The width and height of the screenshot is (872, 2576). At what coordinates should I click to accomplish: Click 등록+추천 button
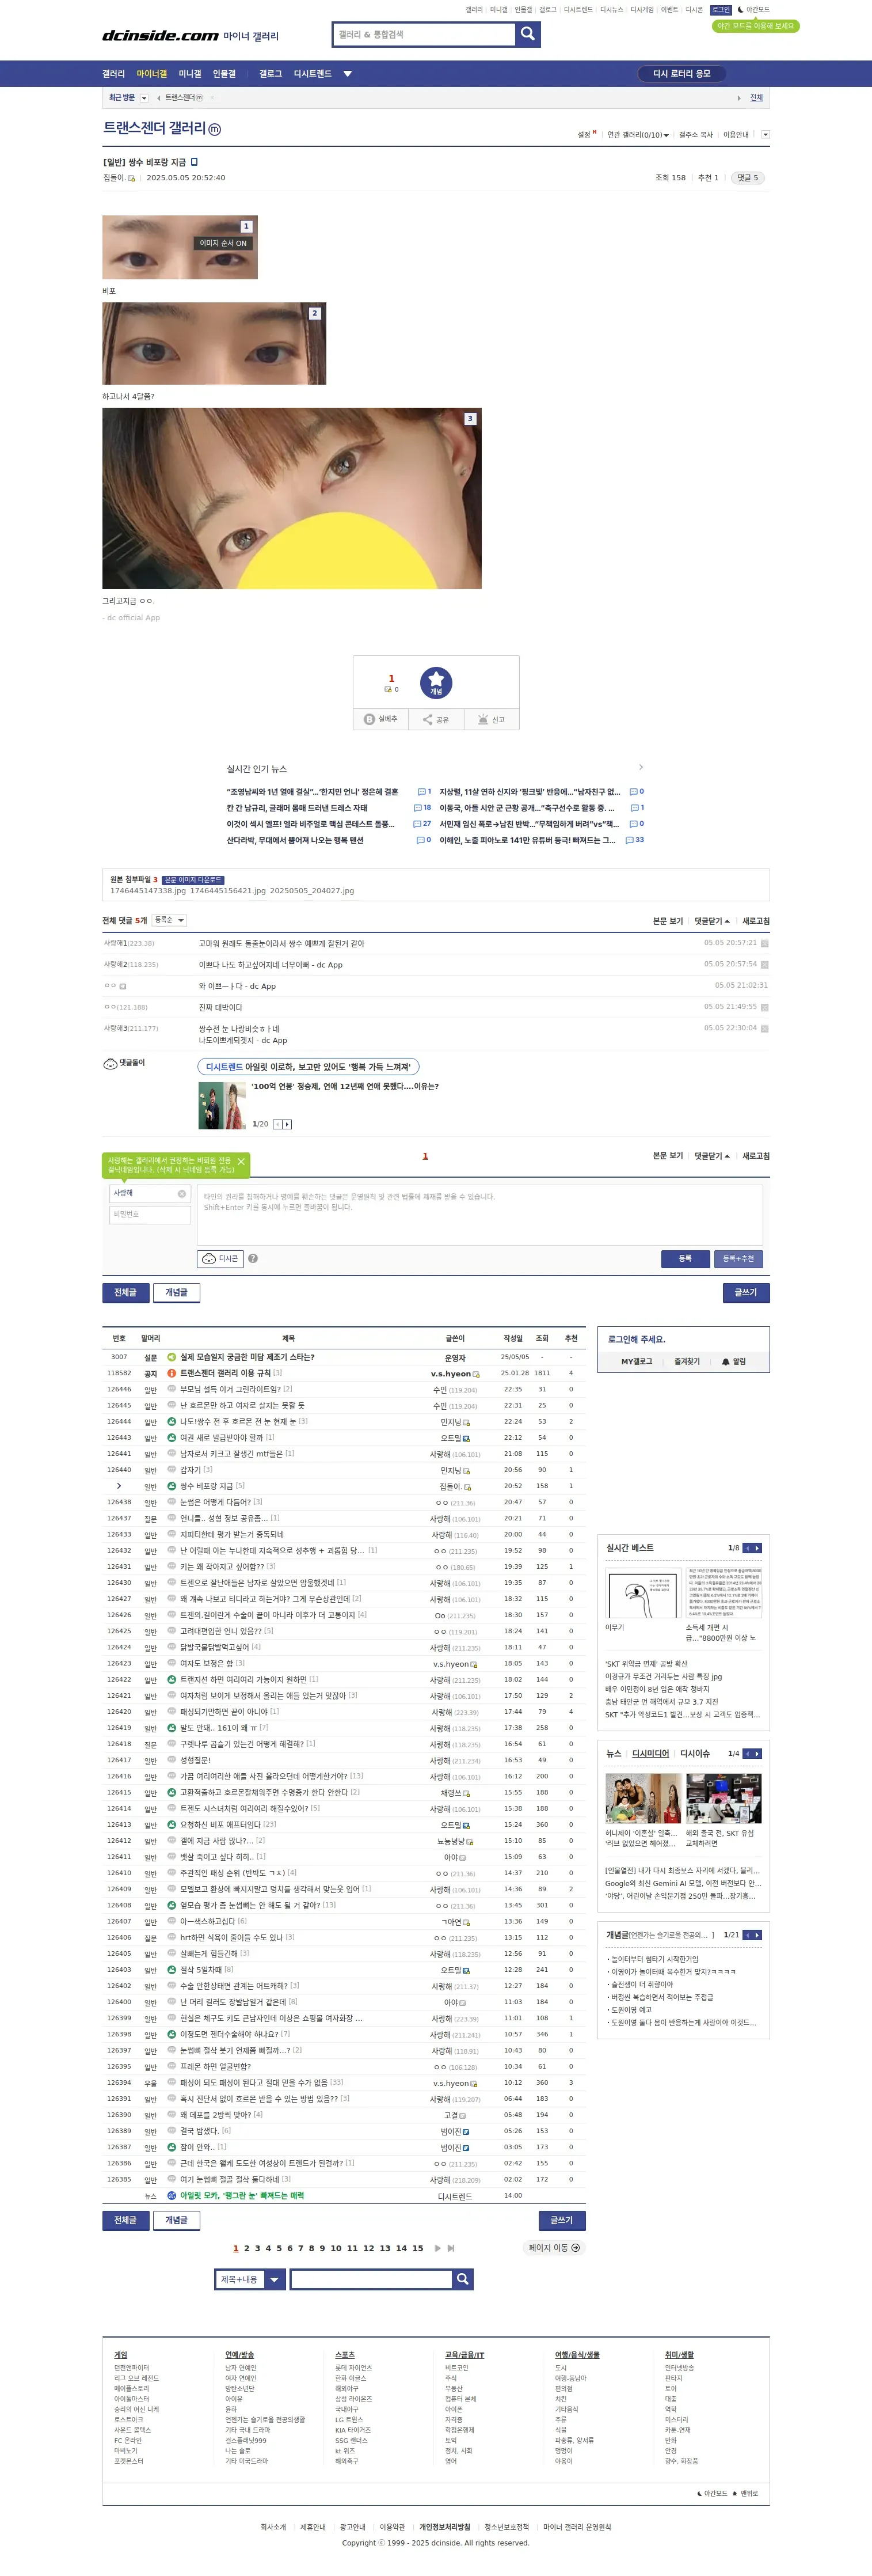pos(739,1259)
